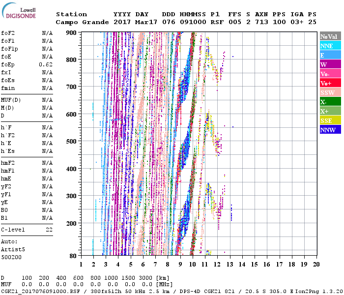Click the year value 2017
Screen dimensions: 344x295
click(x=122, y=22)
